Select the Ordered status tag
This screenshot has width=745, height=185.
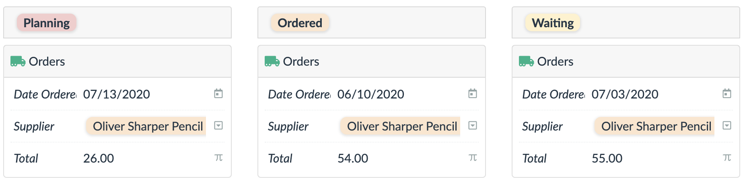click(300, 23)
